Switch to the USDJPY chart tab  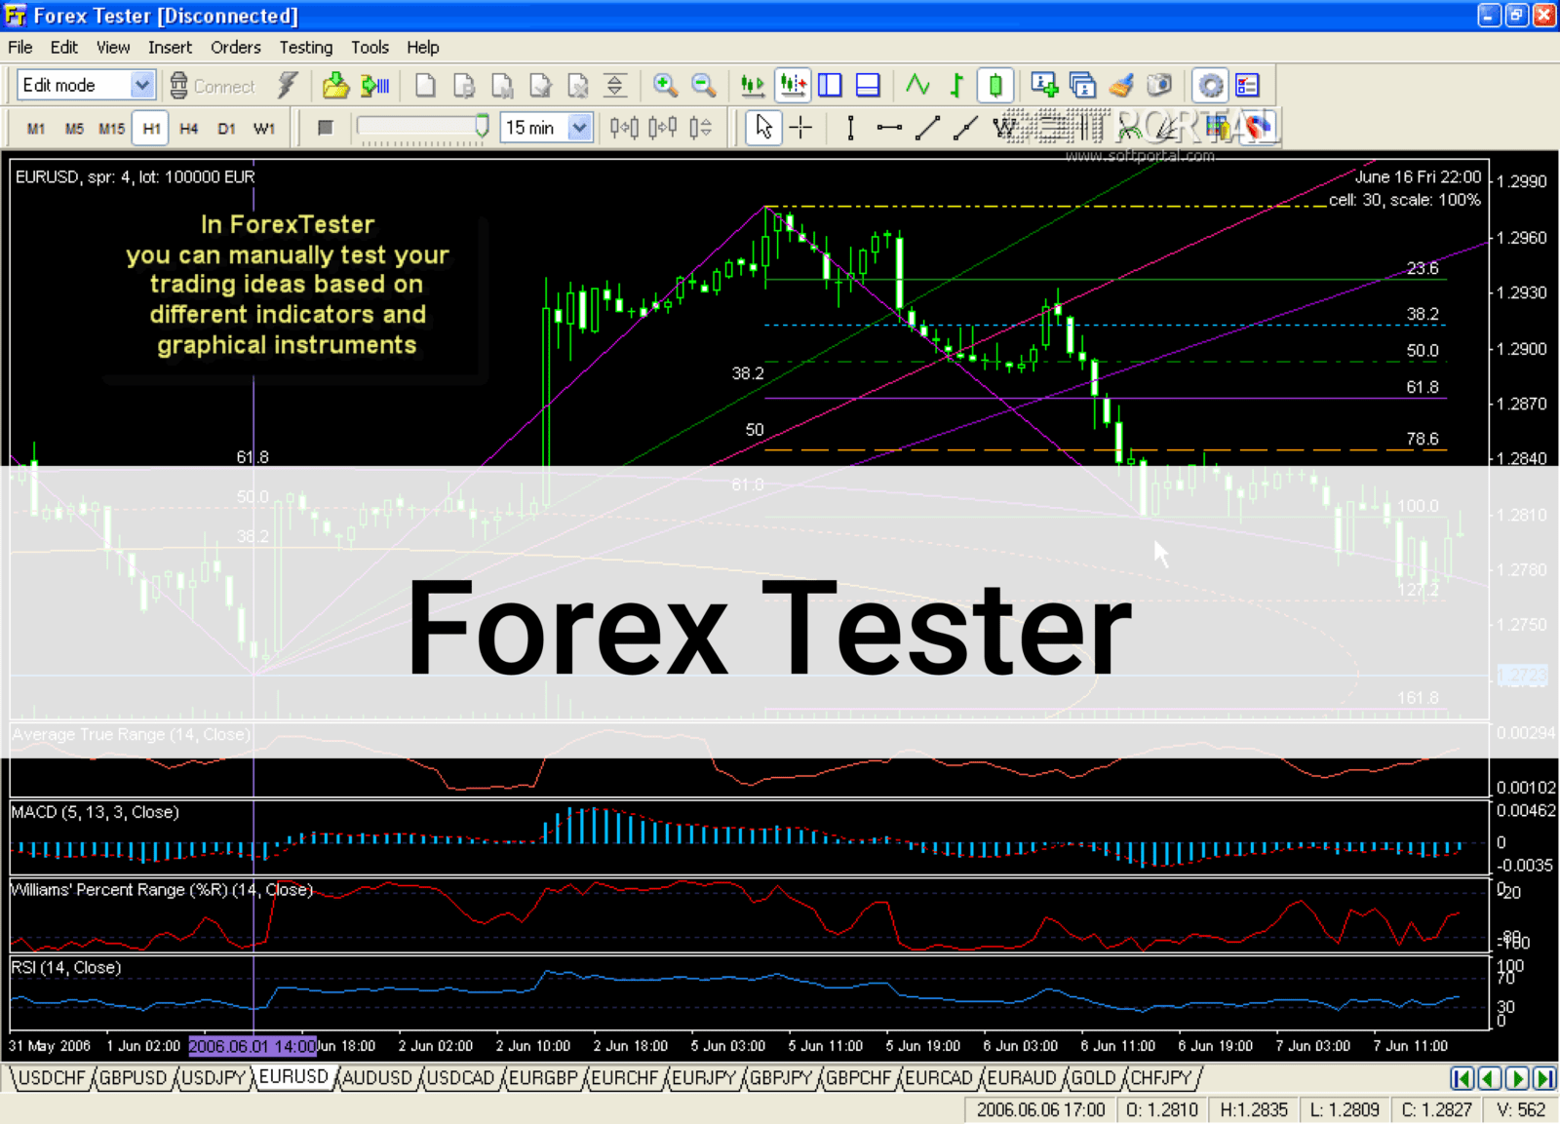(x=214, y=1078)
